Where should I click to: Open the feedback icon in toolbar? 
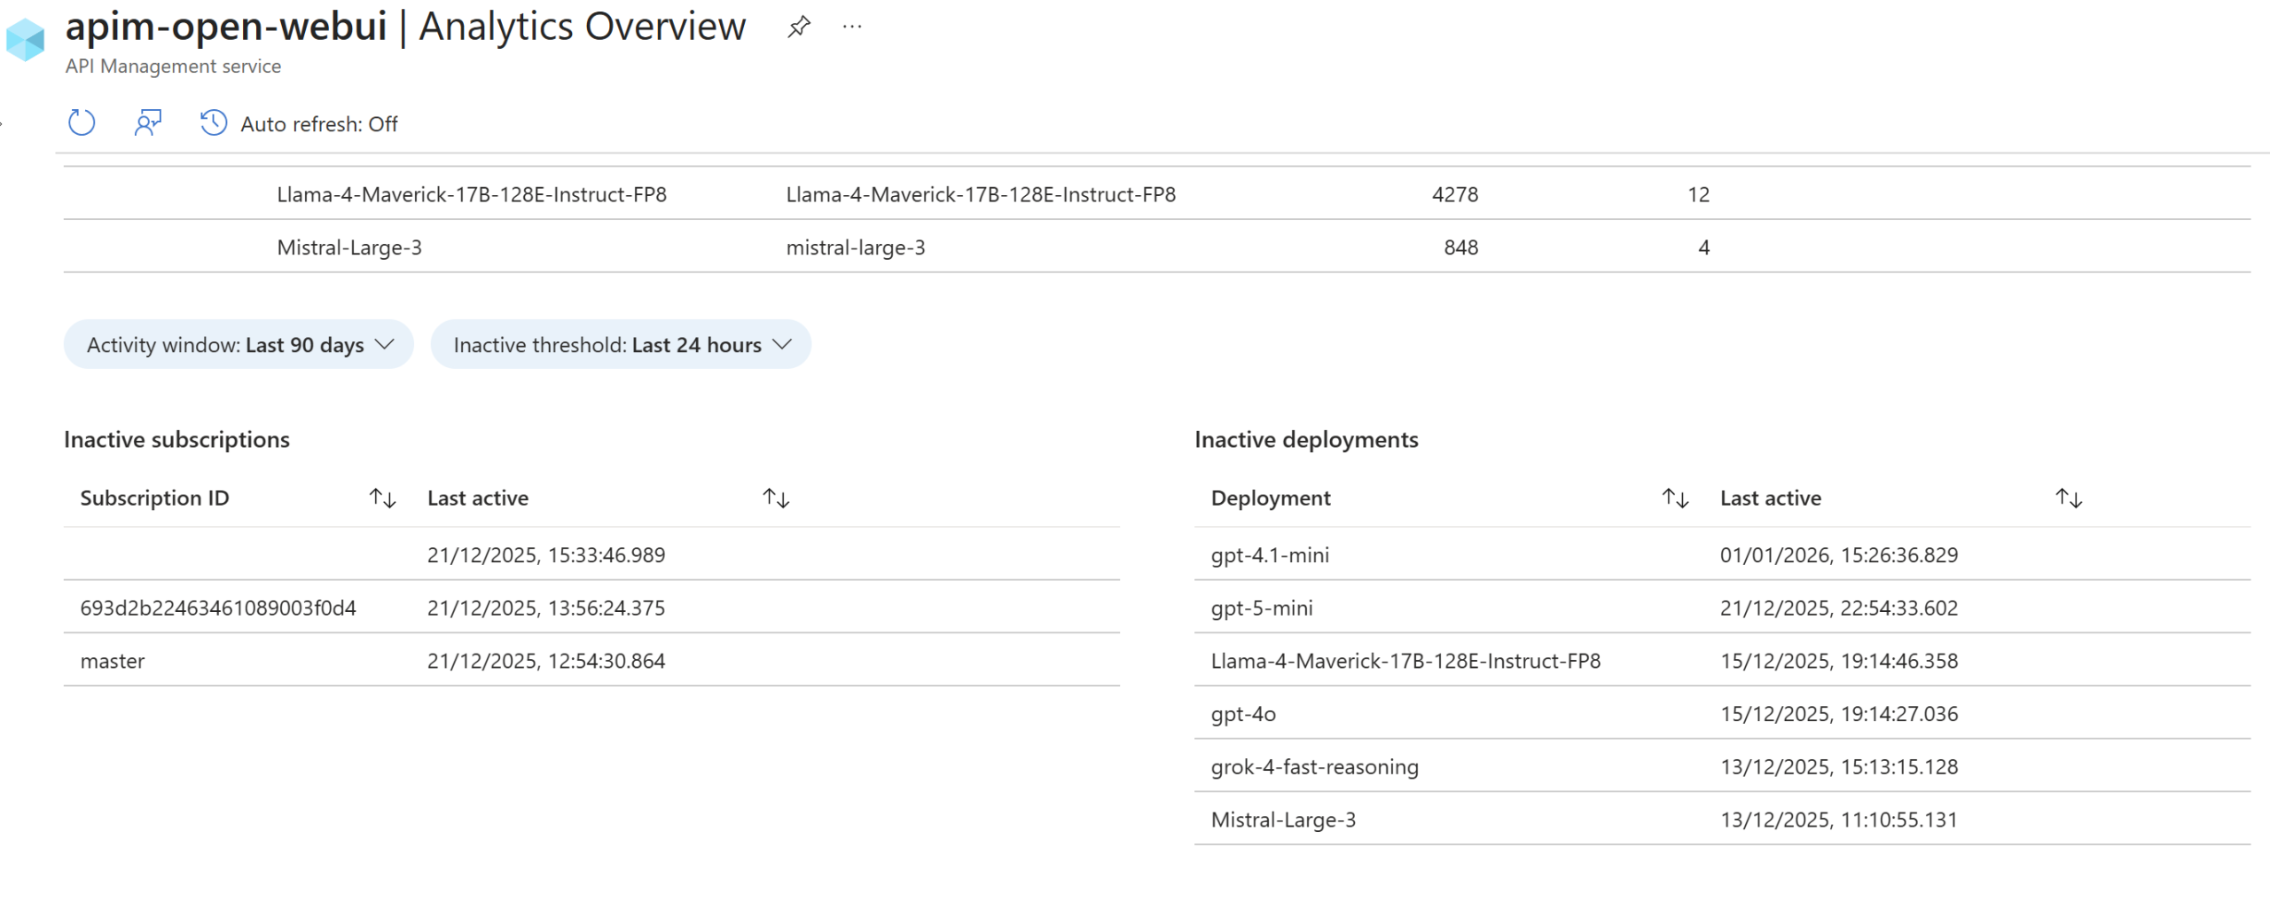(147, 122)
